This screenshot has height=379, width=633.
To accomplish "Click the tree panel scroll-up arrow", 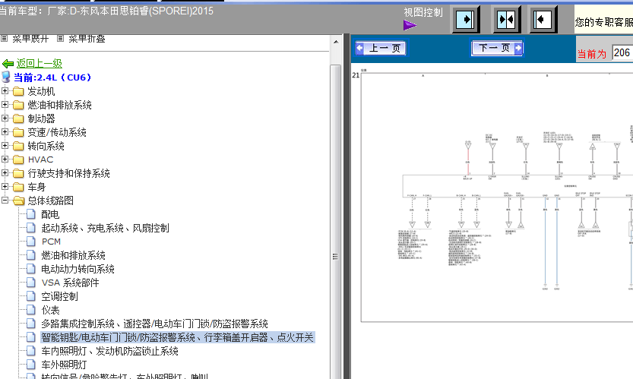I will coord(336,42).
